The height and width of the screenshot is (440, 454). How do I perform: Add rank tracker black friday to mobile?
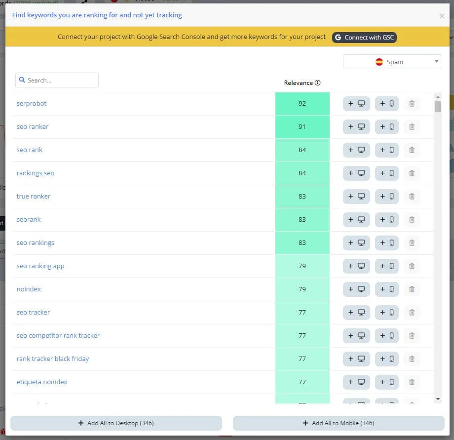(386, 359)
